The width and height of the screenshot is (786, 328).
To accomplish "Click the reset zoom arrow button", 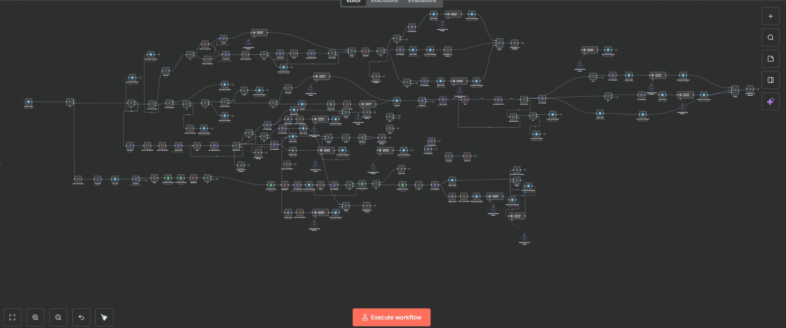I will coord(81,317).
